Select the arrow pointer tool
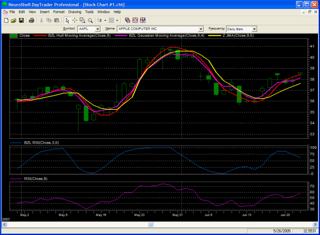320x235 pixels. pos(67,20)
